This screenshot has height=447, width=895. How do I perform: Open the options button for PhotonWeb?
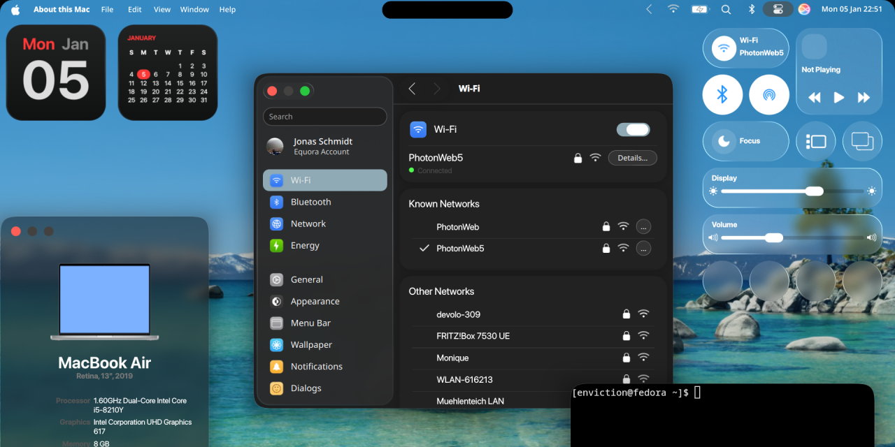coord(643,226)
